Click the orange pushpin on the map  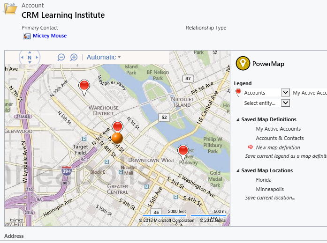117,138
